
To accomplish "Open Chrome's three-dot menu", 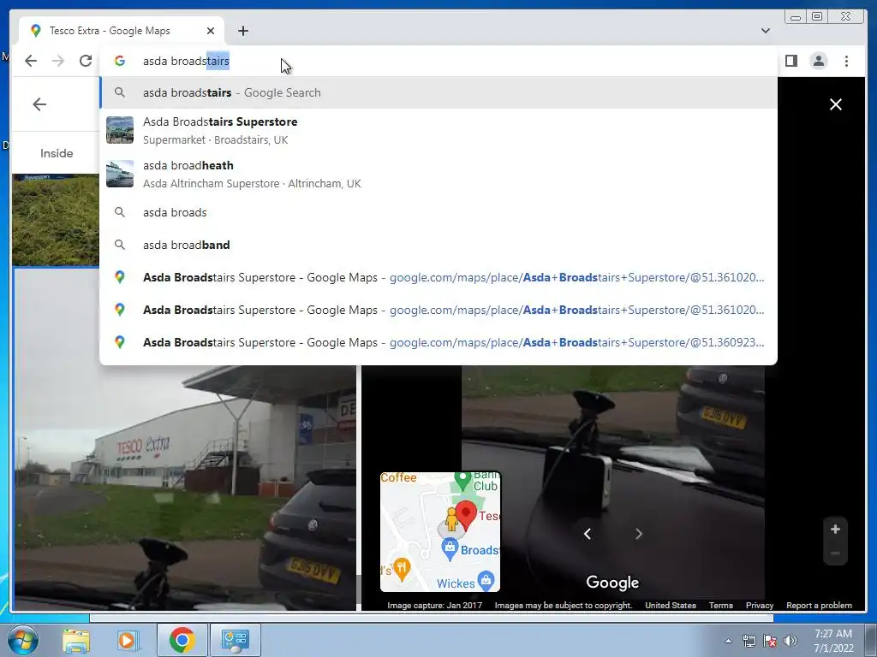I will coord(846,61).
